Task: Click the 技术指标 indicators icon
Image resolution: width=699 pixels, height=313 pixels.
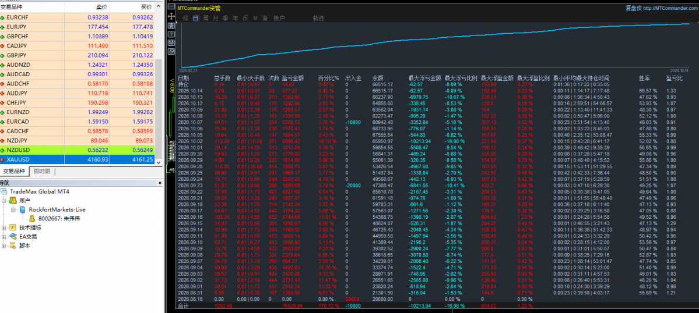Action: click(x=13, y=227)
